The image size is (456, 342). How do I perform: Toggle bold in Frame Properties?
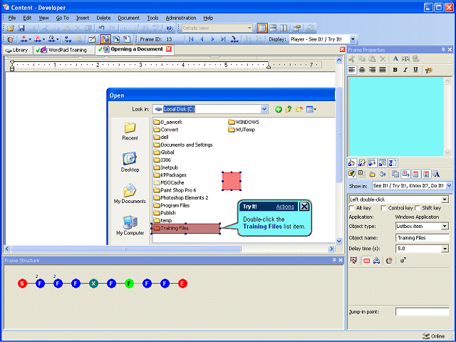pyautogui.click(x=395, y=70)
